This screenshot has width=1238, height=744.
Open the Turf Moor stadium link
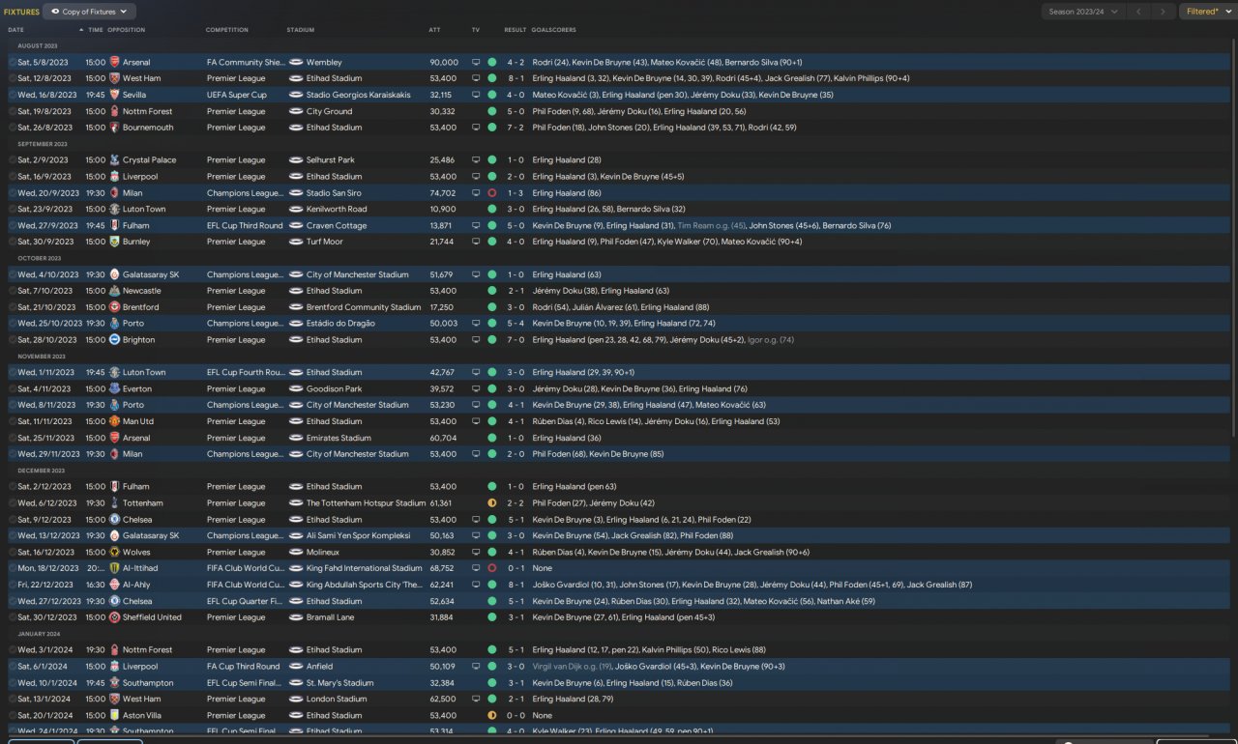325,242
